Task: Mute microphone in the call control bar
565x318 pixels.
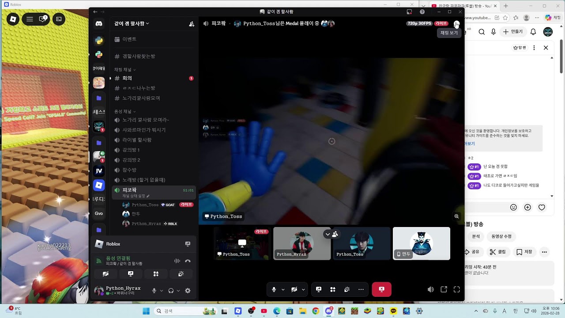Action: pyautogui.click(x=274, y=289)
